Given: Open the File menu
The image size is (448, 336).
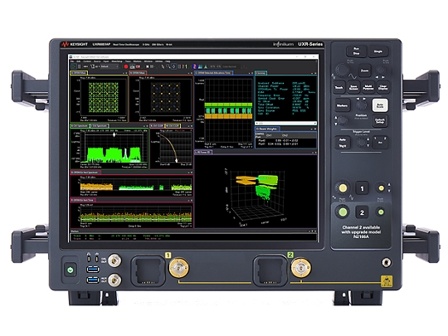Looking at the screenshot, I should point(72,61).
